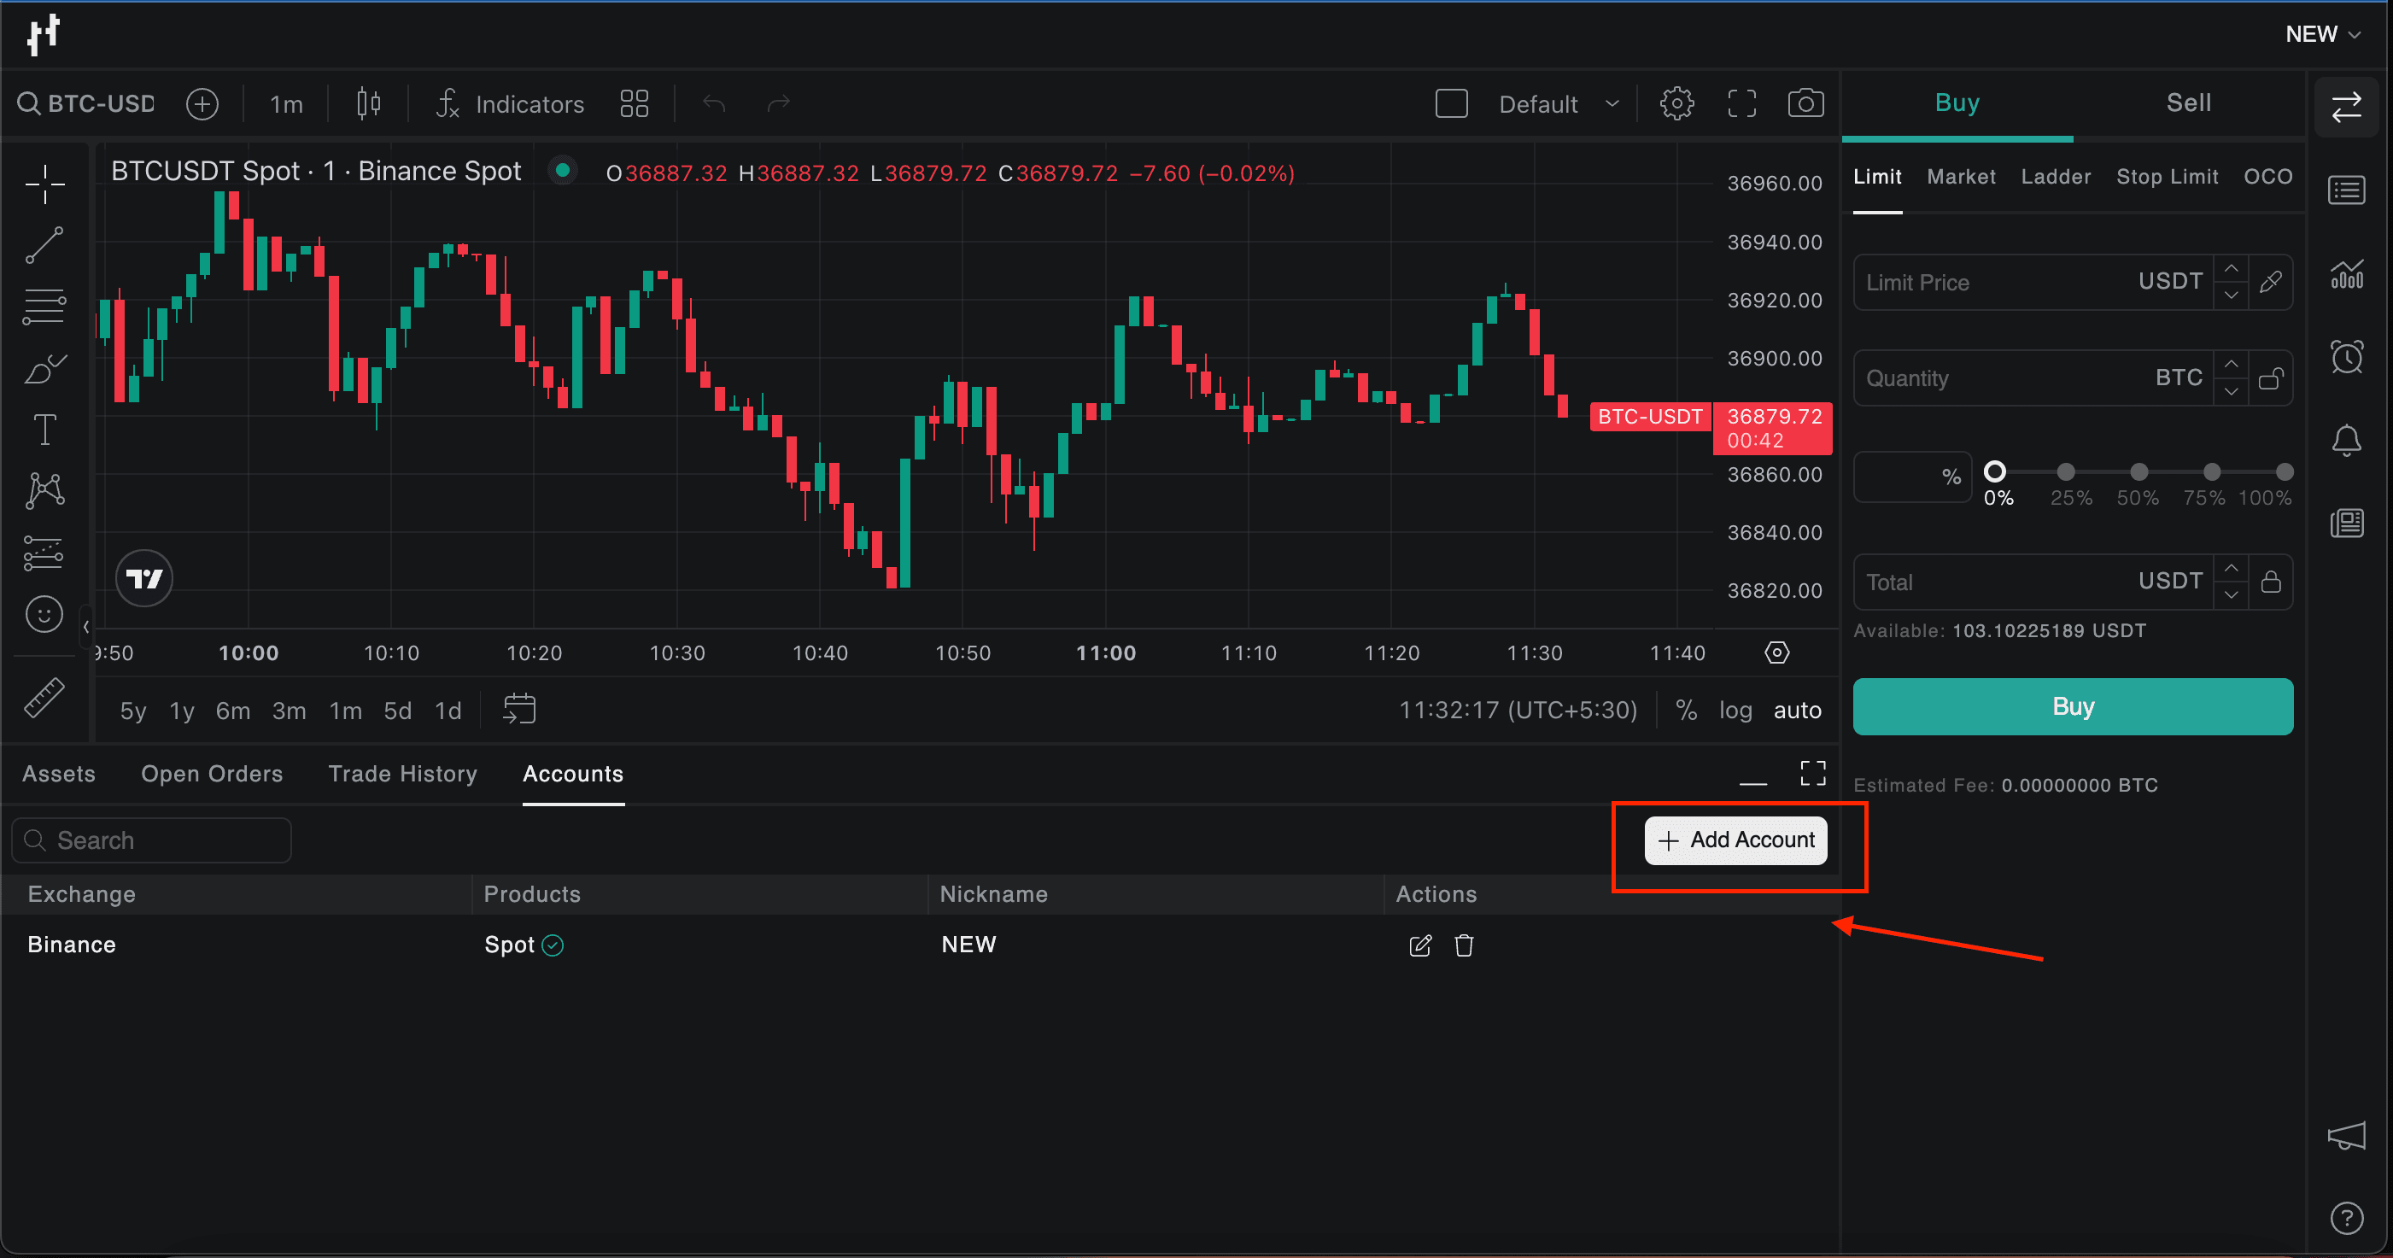The image size is (2393, 1258).
Task: Click the compare or add symbol plus icon
Action: tap(202, 103)
